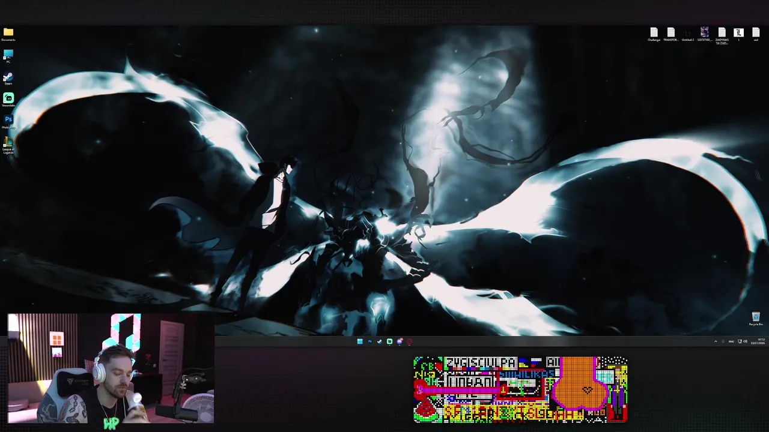This screenshot has width=769, height=432.
Task: Open Streamlabs from the taskbar
Action: (389, 341)
